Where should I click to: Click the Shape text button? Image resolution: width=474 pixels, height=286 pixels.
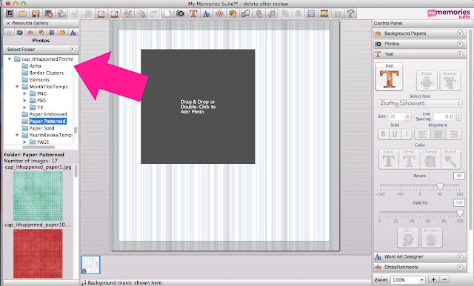pyautogui.click(x=427, y=81)
